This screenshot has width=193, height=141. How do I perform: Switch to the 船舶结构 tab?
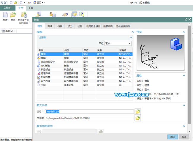tap(108, 26)
